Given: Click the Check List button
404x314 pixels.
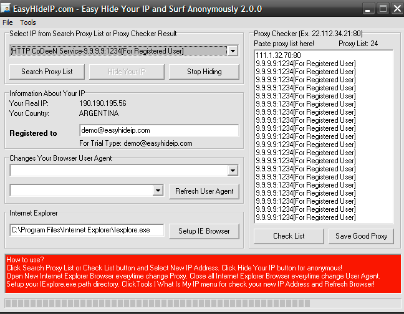Looking at the screenshot, I should tap(289, 236).
